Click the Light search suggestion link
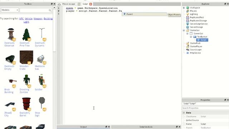229x129 pixels. coord(26,21)
